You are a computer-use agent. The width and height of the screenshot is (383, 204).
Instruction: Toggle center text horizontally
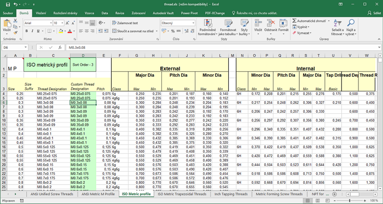[x=86, y=31]
